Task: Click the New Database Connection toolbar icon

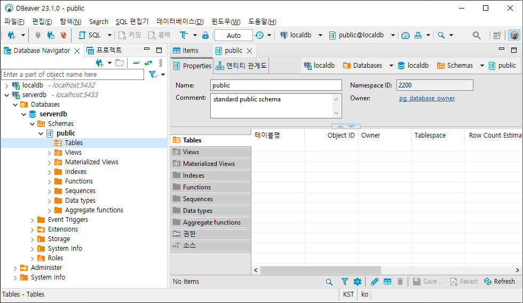Action: [12, 35]
